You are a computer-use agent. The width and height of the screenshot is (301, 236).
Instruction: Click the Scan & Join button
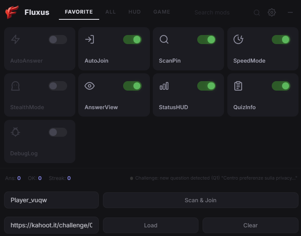[201, 200]
